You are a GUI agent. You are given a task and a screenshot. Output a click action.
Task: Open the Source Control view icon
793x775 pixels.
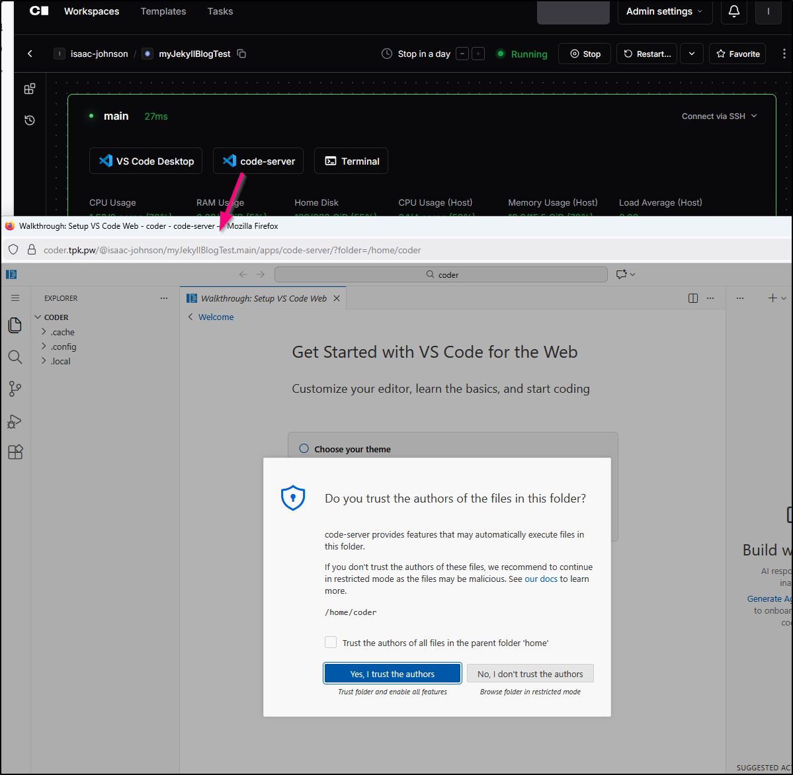pyautogui.click(x=15, y=389)
